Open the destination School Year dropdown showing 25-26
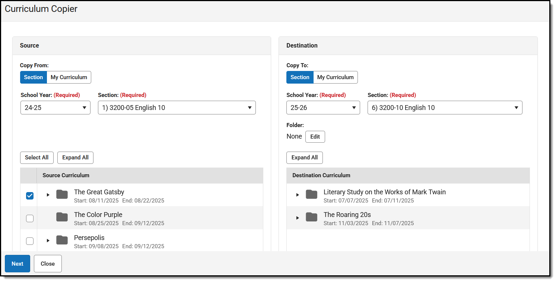Screen dimensions: 556x282 (x=323, y=107)
